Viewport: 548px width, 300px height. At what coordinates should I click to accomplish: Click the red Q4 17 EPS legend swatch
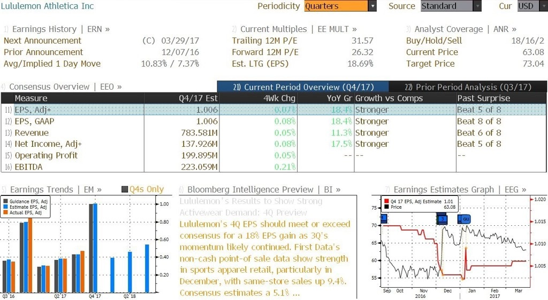pos(386,201)
